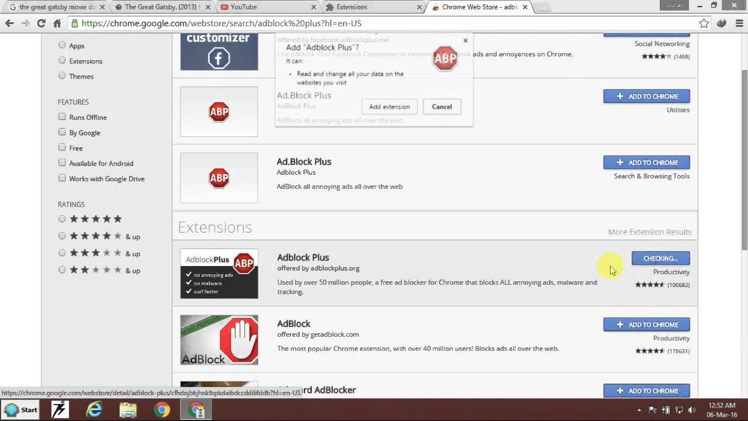Close the 'The Great Gatsby. (2013)' tab

pyautogui.click(x=208, y=7)
